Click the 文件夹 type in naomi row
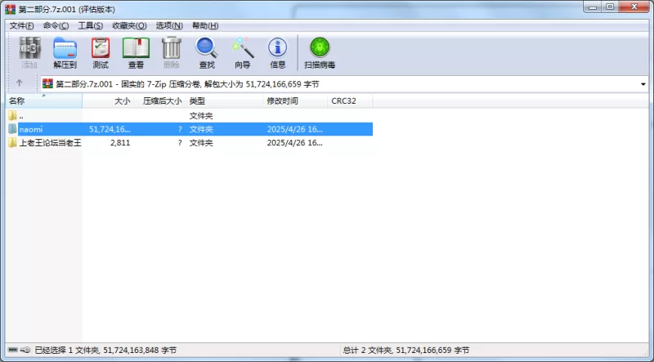The width and height of the screenshot is (654, 362). click(x=201, y=129)
